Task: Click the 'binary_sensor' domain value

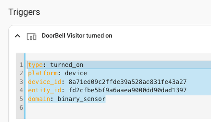Action: pos(81,99)
